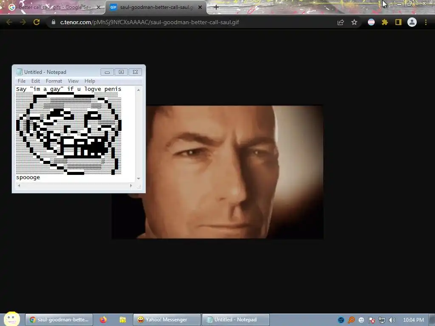Click Notepad vertical scrollbar down arrow
The image size is (435, 326).
(x=138, y=179)
